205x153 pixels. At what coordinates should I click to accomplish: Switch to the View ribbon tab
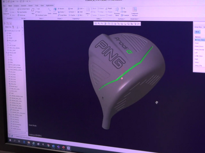42,6
